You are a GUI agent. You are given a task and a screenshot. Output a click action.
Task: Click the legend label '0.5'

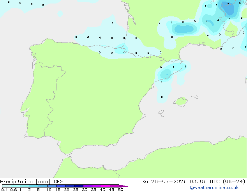click(14, 189)
